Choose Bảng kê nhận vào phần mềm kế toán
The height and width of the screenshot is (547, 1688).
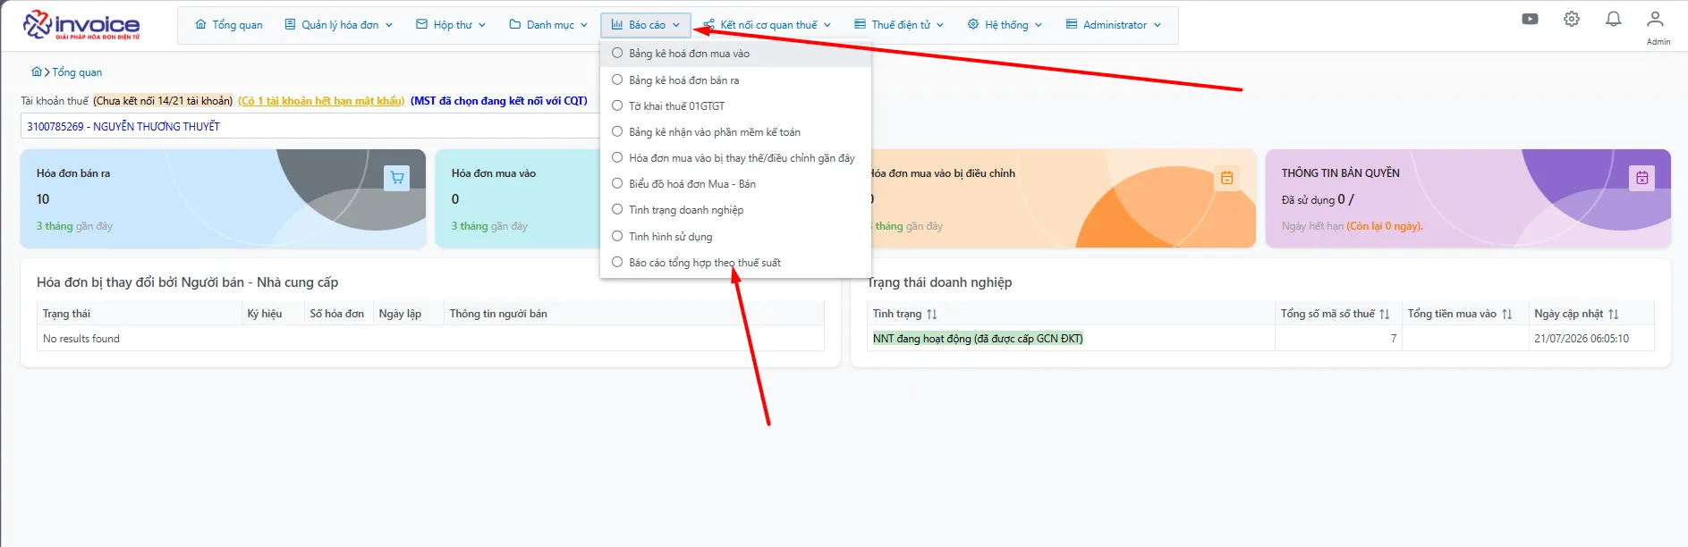tap(735, 132)
